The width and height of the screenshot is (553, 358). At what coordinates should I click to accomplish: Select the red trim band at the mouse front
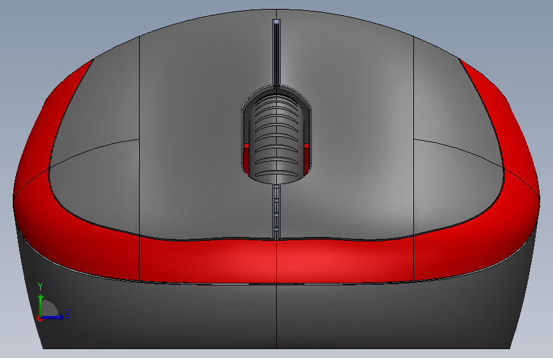[x=276, y=261]
